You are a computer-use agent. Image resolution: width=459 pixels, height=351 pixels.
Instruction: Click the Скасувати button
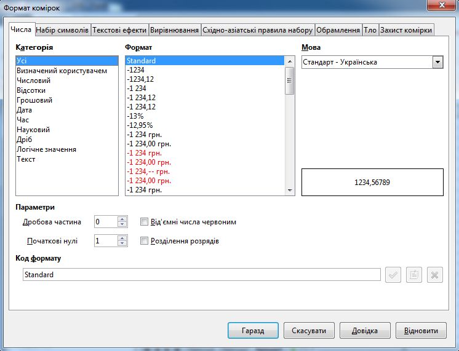[309, 330]
